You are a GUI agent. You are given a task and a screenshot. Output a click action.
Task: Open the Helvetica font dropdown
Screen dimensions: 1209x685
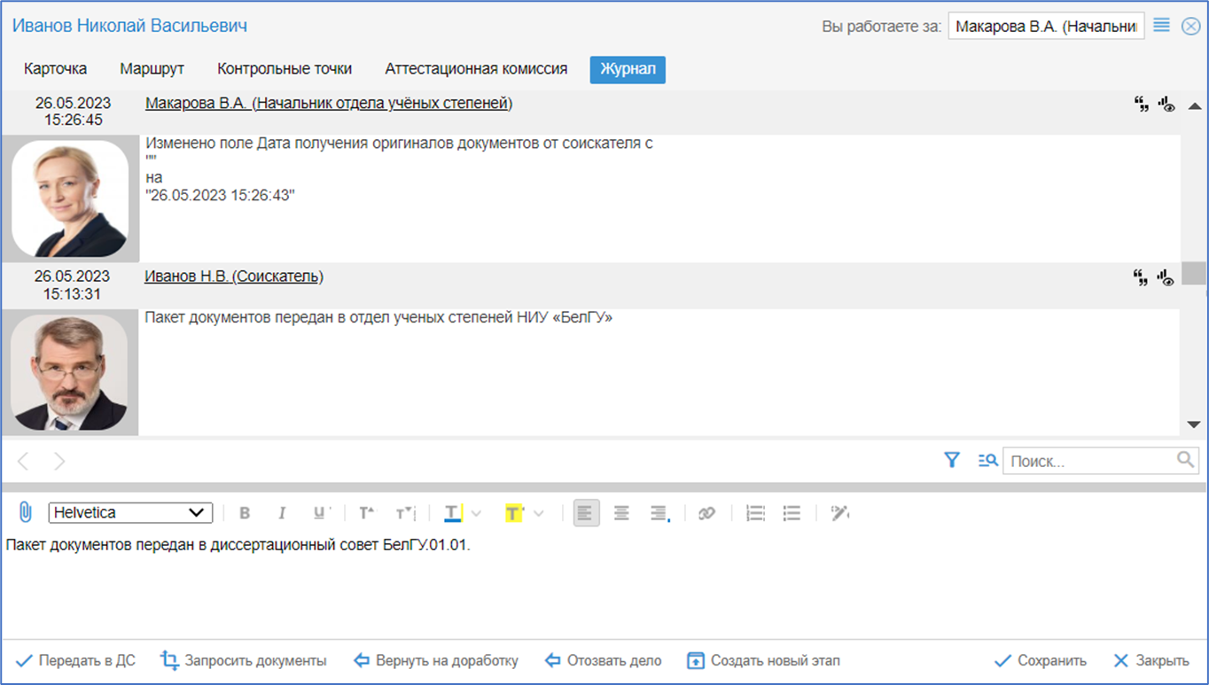(x=130, y=512)
